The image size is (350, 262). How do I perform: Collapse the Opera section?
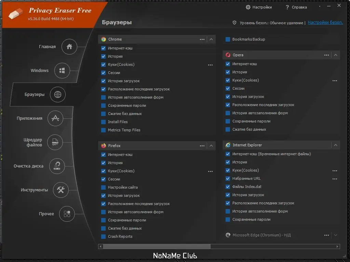click(336, 55)
